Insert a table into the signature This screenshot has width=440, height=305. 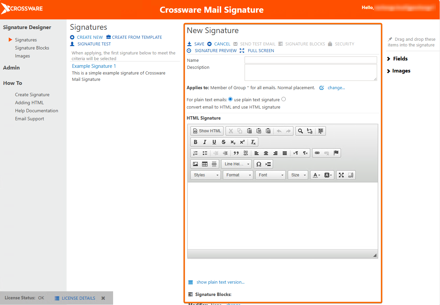205,164
